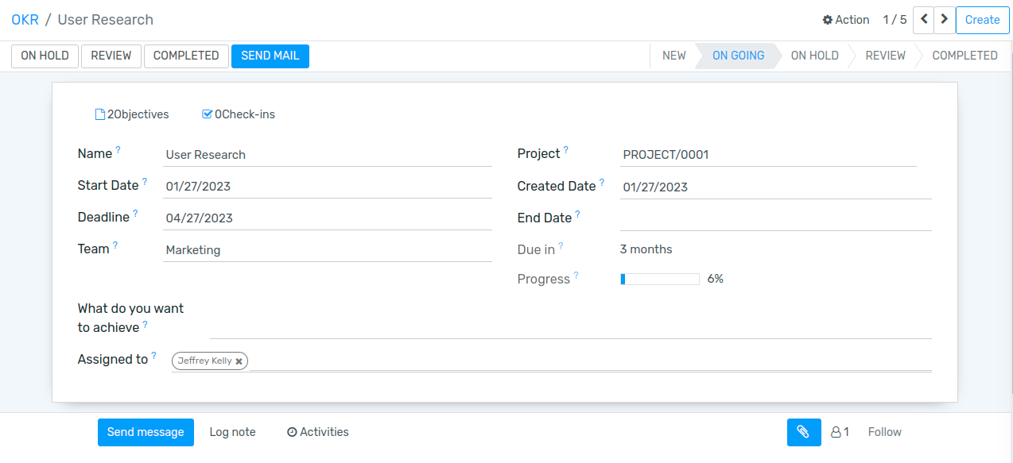Click help tooltip next to Project

(x=566, y=150)
